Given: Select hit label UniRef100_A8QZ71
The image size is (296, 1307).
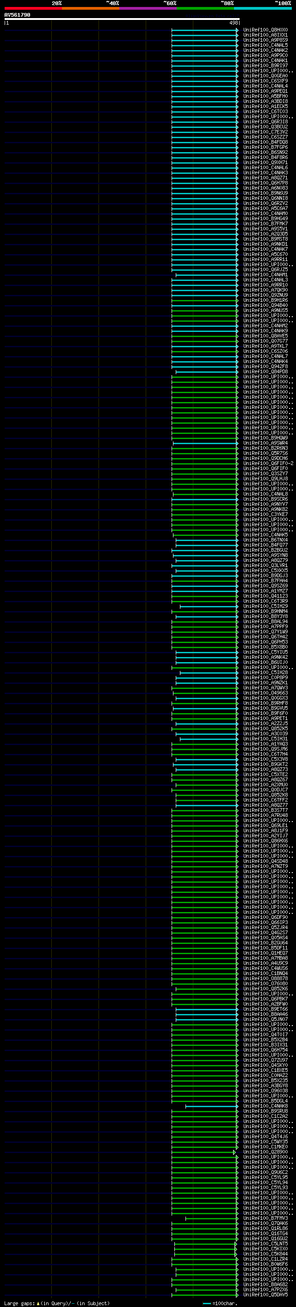Looking at the screenshot, I should [x=265, y=178].
